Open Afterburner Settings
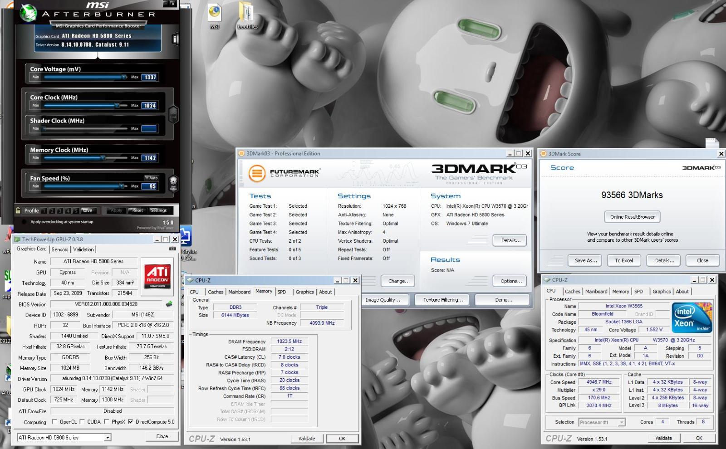The image size is (726, 449). [158, 210]
